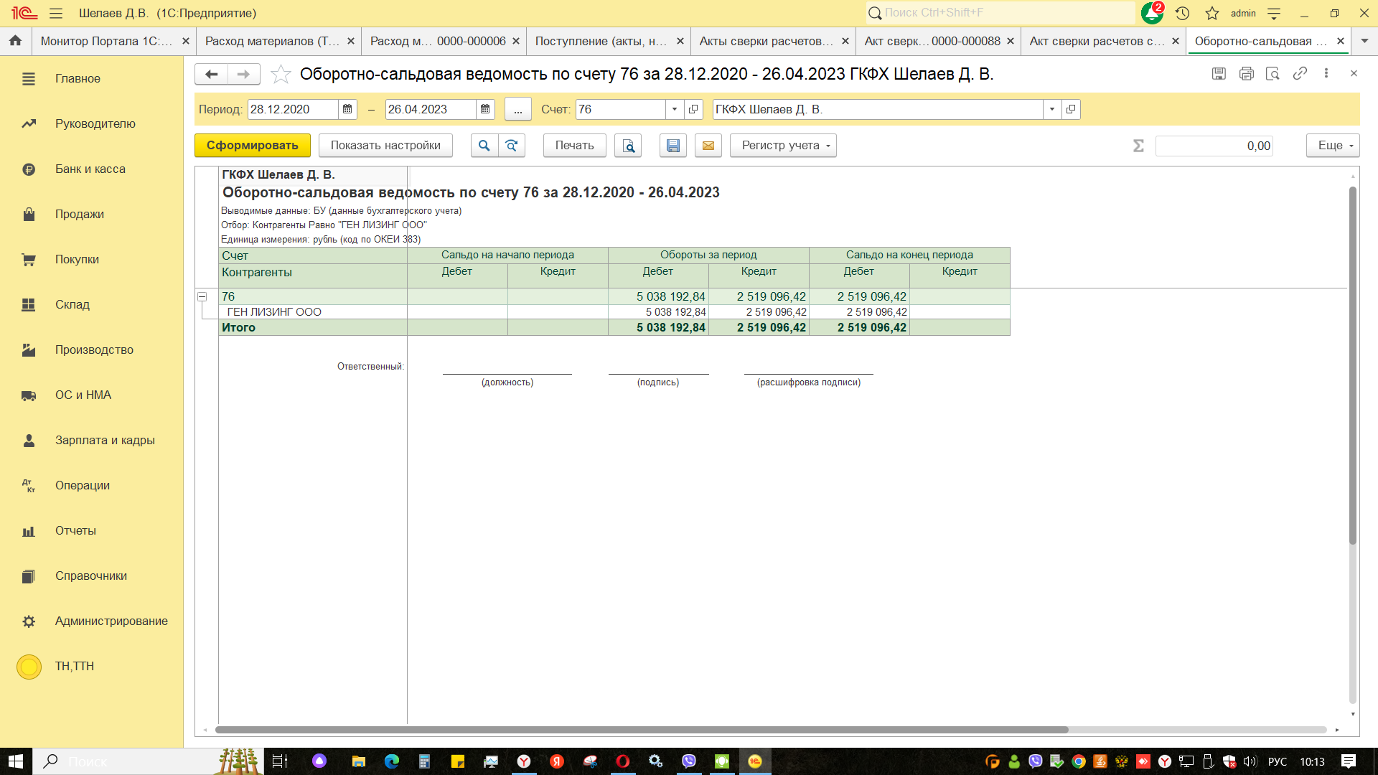Get link to report icon
The image size is (1378, 775).
tap(1300, 73)
